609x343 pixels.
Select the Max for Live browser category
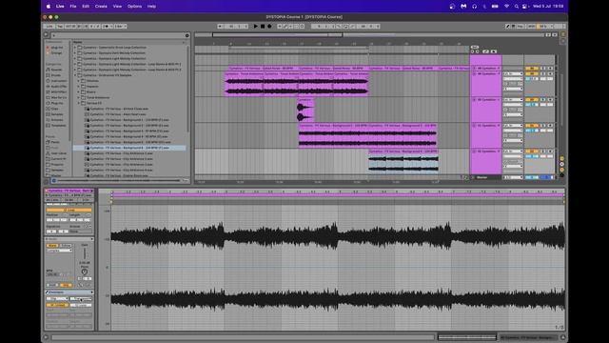click(56, 97)
